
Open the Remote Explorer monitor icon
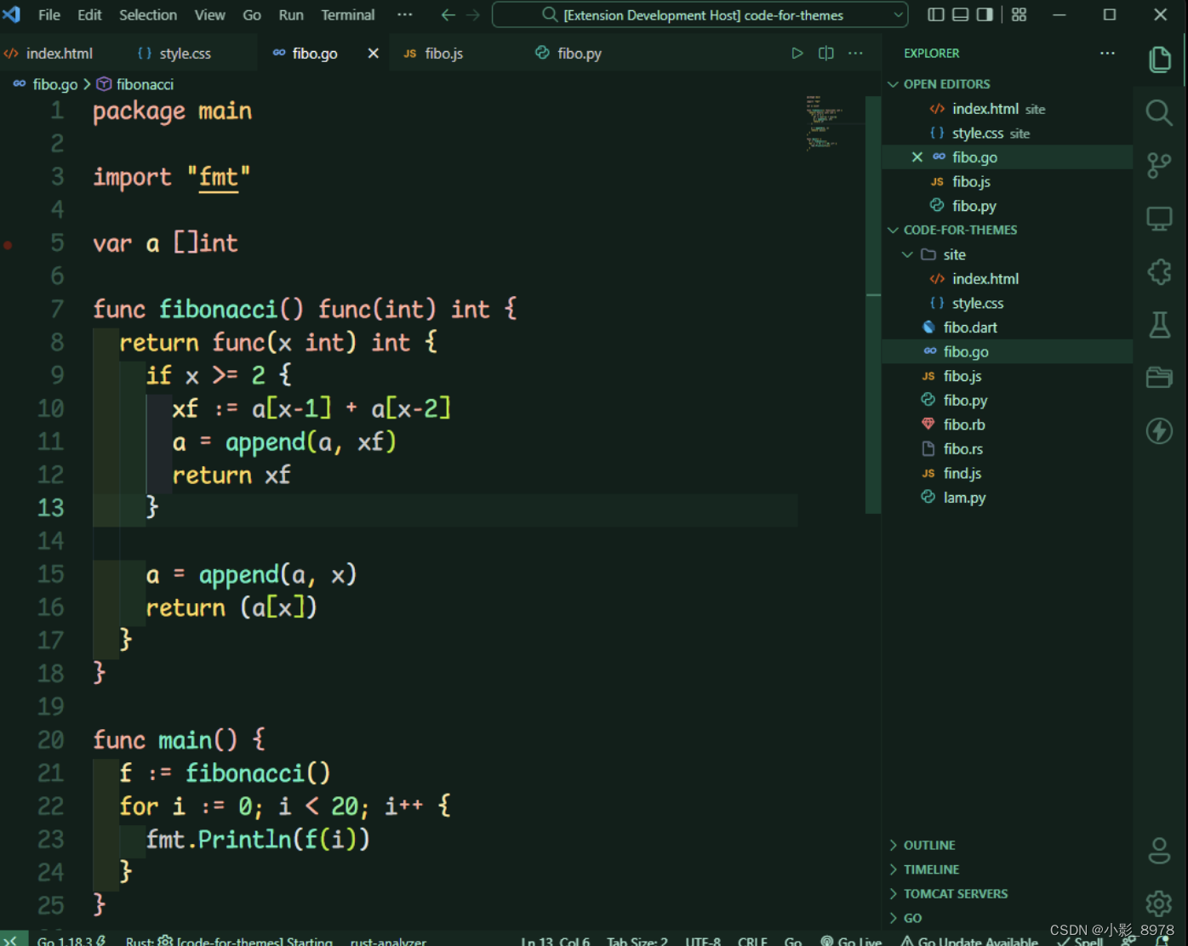1159,219
